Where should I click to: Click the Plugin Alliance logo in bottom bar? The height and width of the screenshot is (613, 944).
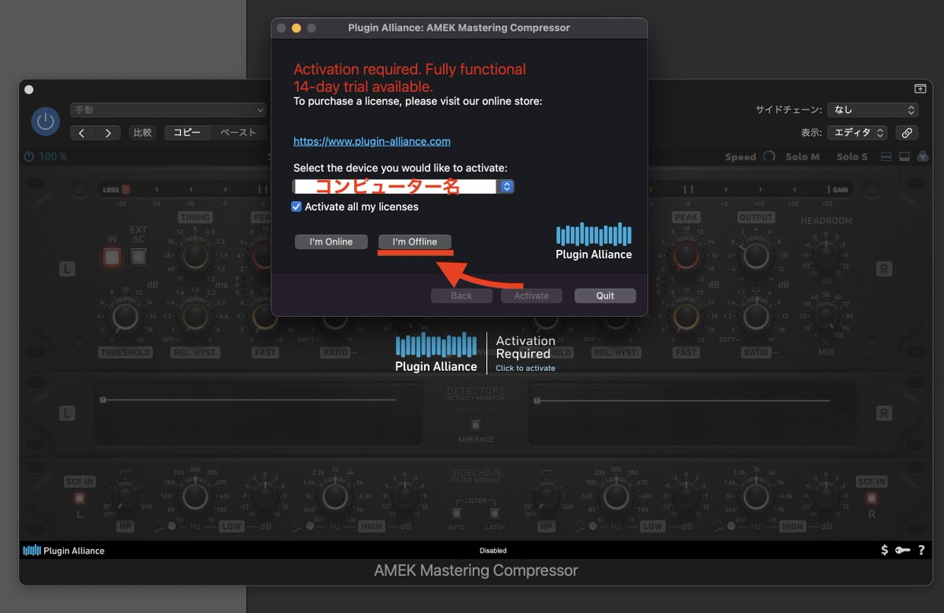tap(64, 551)
